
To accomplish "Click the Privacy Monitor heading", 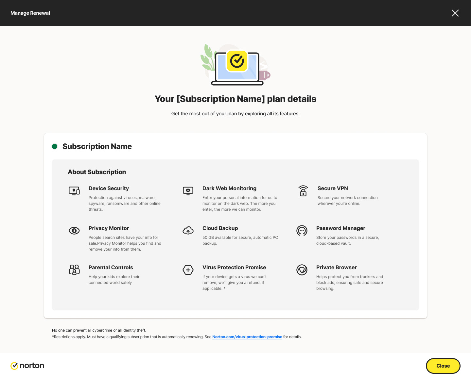I will [109, 228].
